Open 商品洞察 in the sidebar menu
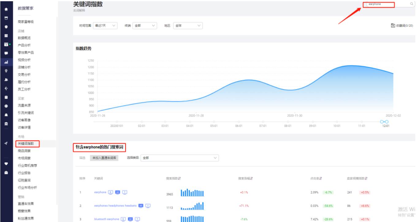Viewport: 419px width, 222px height. [x=24, y=151]
